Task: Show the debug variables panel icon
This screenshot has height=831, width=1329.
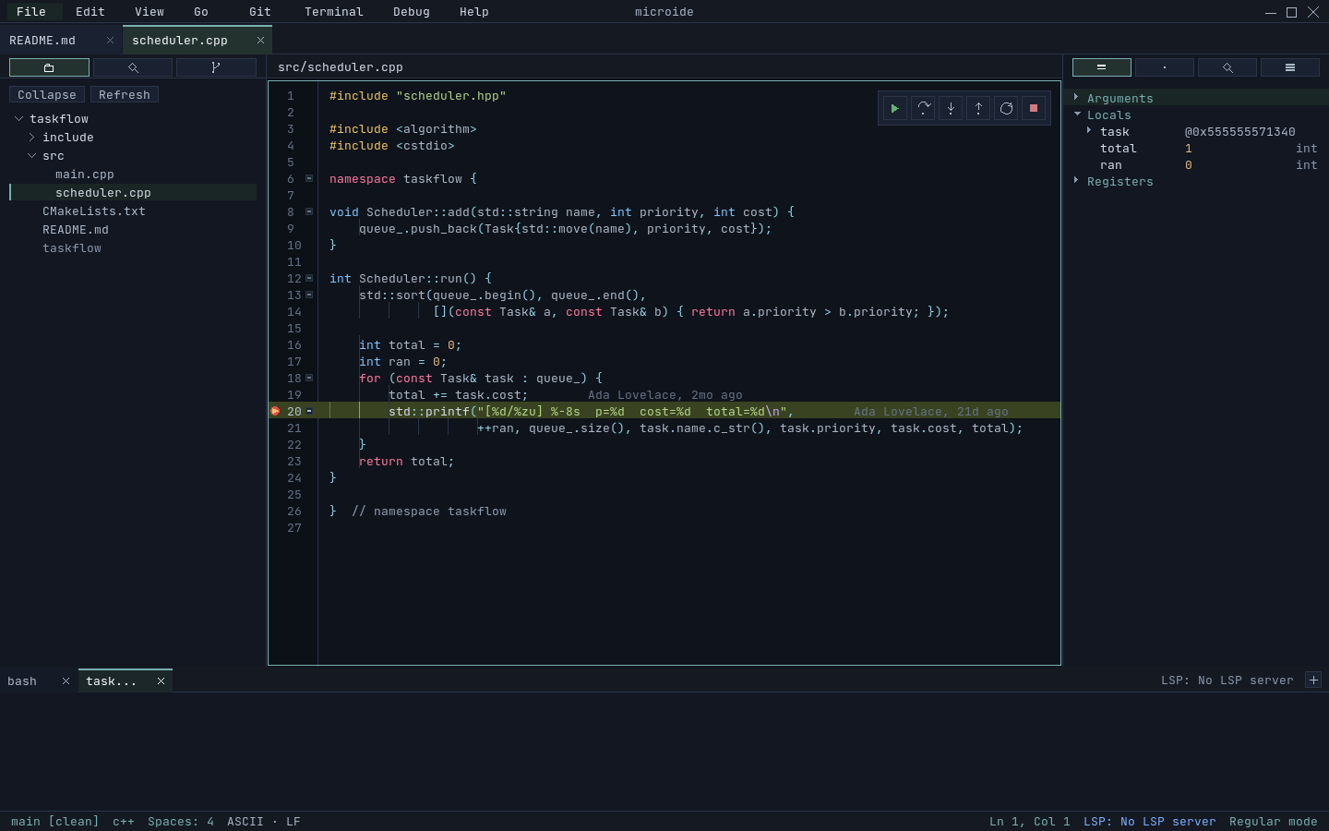Action: click(x=1101, y=67)
